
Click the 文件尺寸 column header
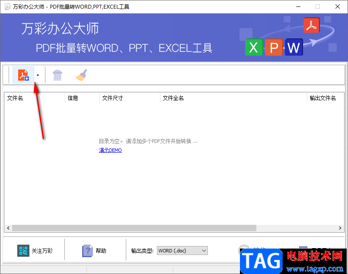pos(130,98)
